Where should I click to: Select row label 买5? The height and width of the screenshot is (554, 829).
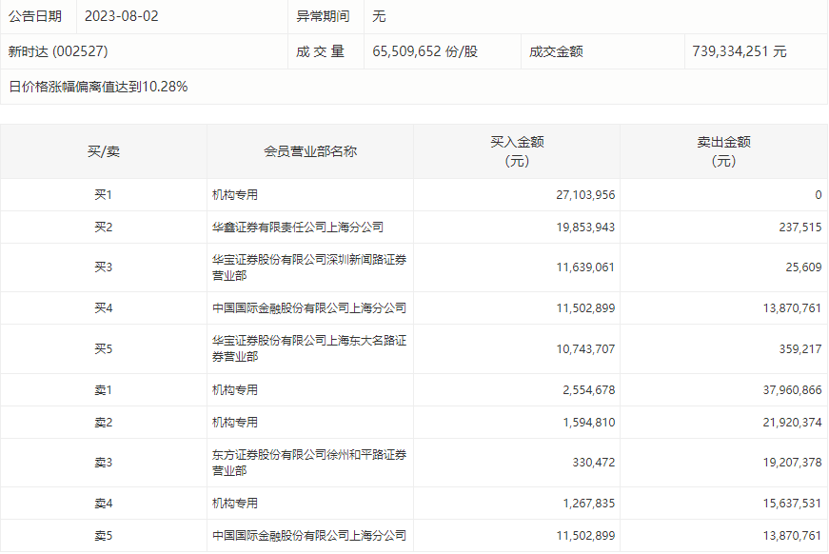(104, 349)
